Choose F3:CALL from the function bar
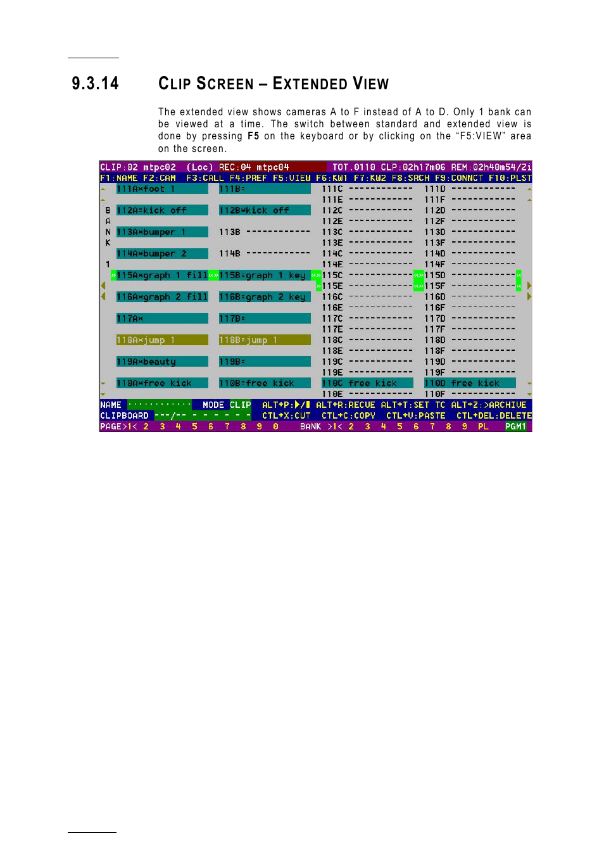 pyautogui.click(x=205, y=179)
